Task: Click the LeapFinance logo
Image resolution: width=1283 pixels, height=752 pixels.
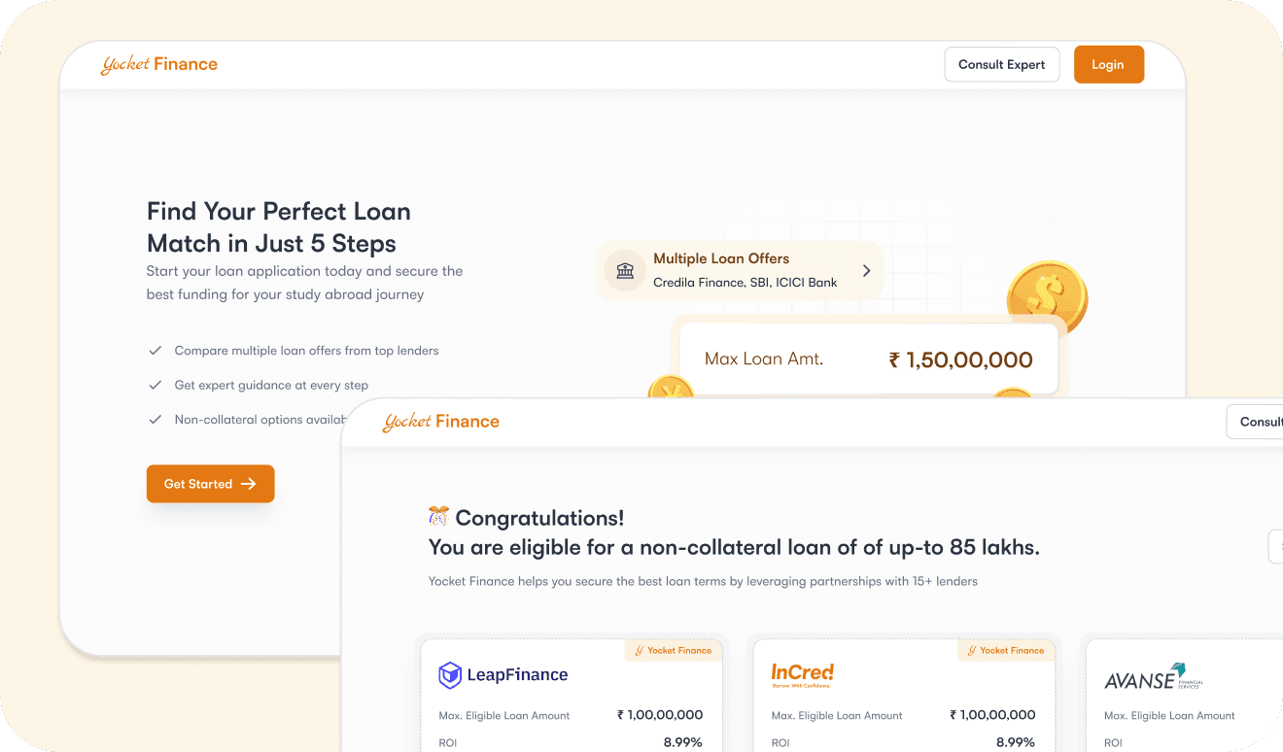Action: point(503,675)
